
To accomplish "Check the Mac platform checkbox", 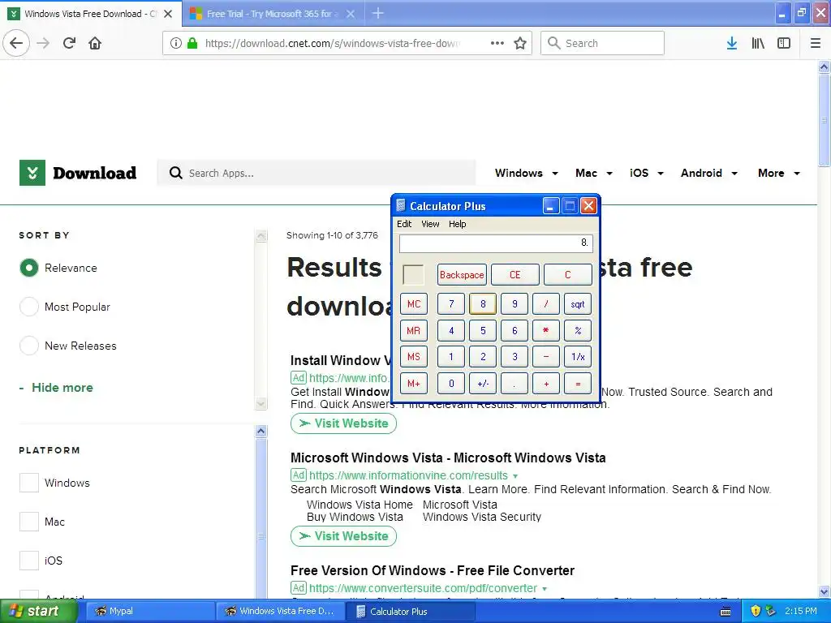I will (x=29, y=522).
